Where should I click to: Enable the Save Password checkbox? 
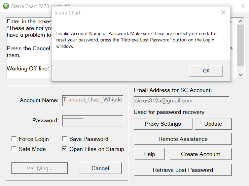pos(65,139)
